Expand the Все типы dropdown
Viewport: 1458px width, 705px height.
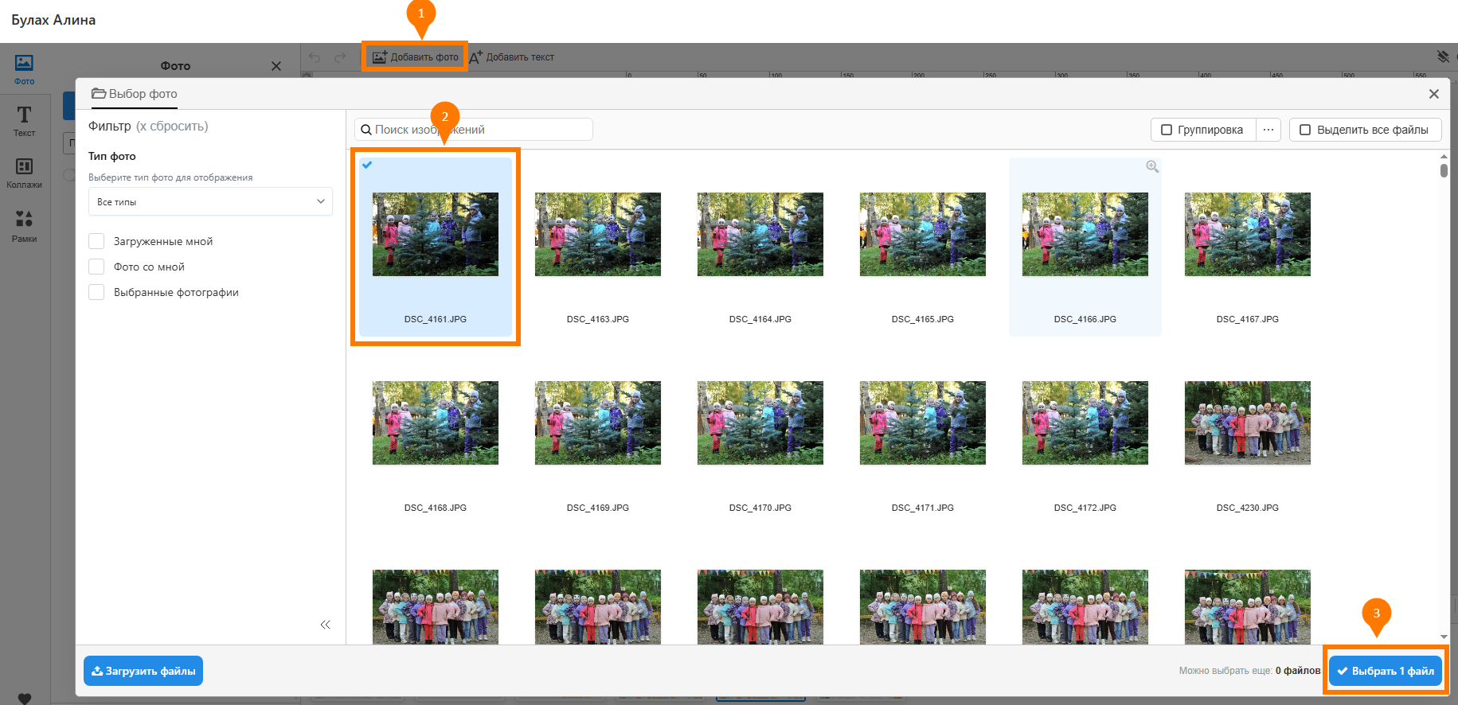click(x=210, y=202)
